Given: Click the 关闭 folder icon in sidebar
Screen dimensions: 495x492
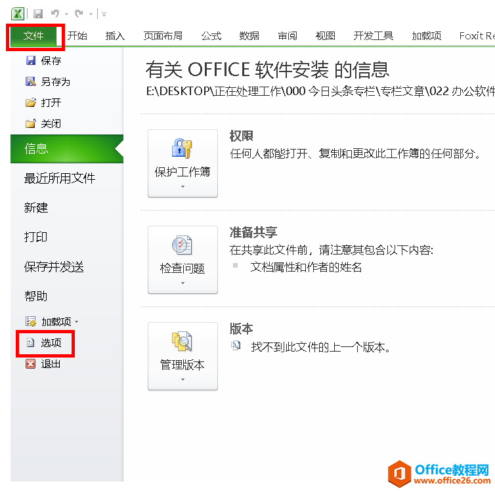Looking at the screenshot, I should pos(31,123).
